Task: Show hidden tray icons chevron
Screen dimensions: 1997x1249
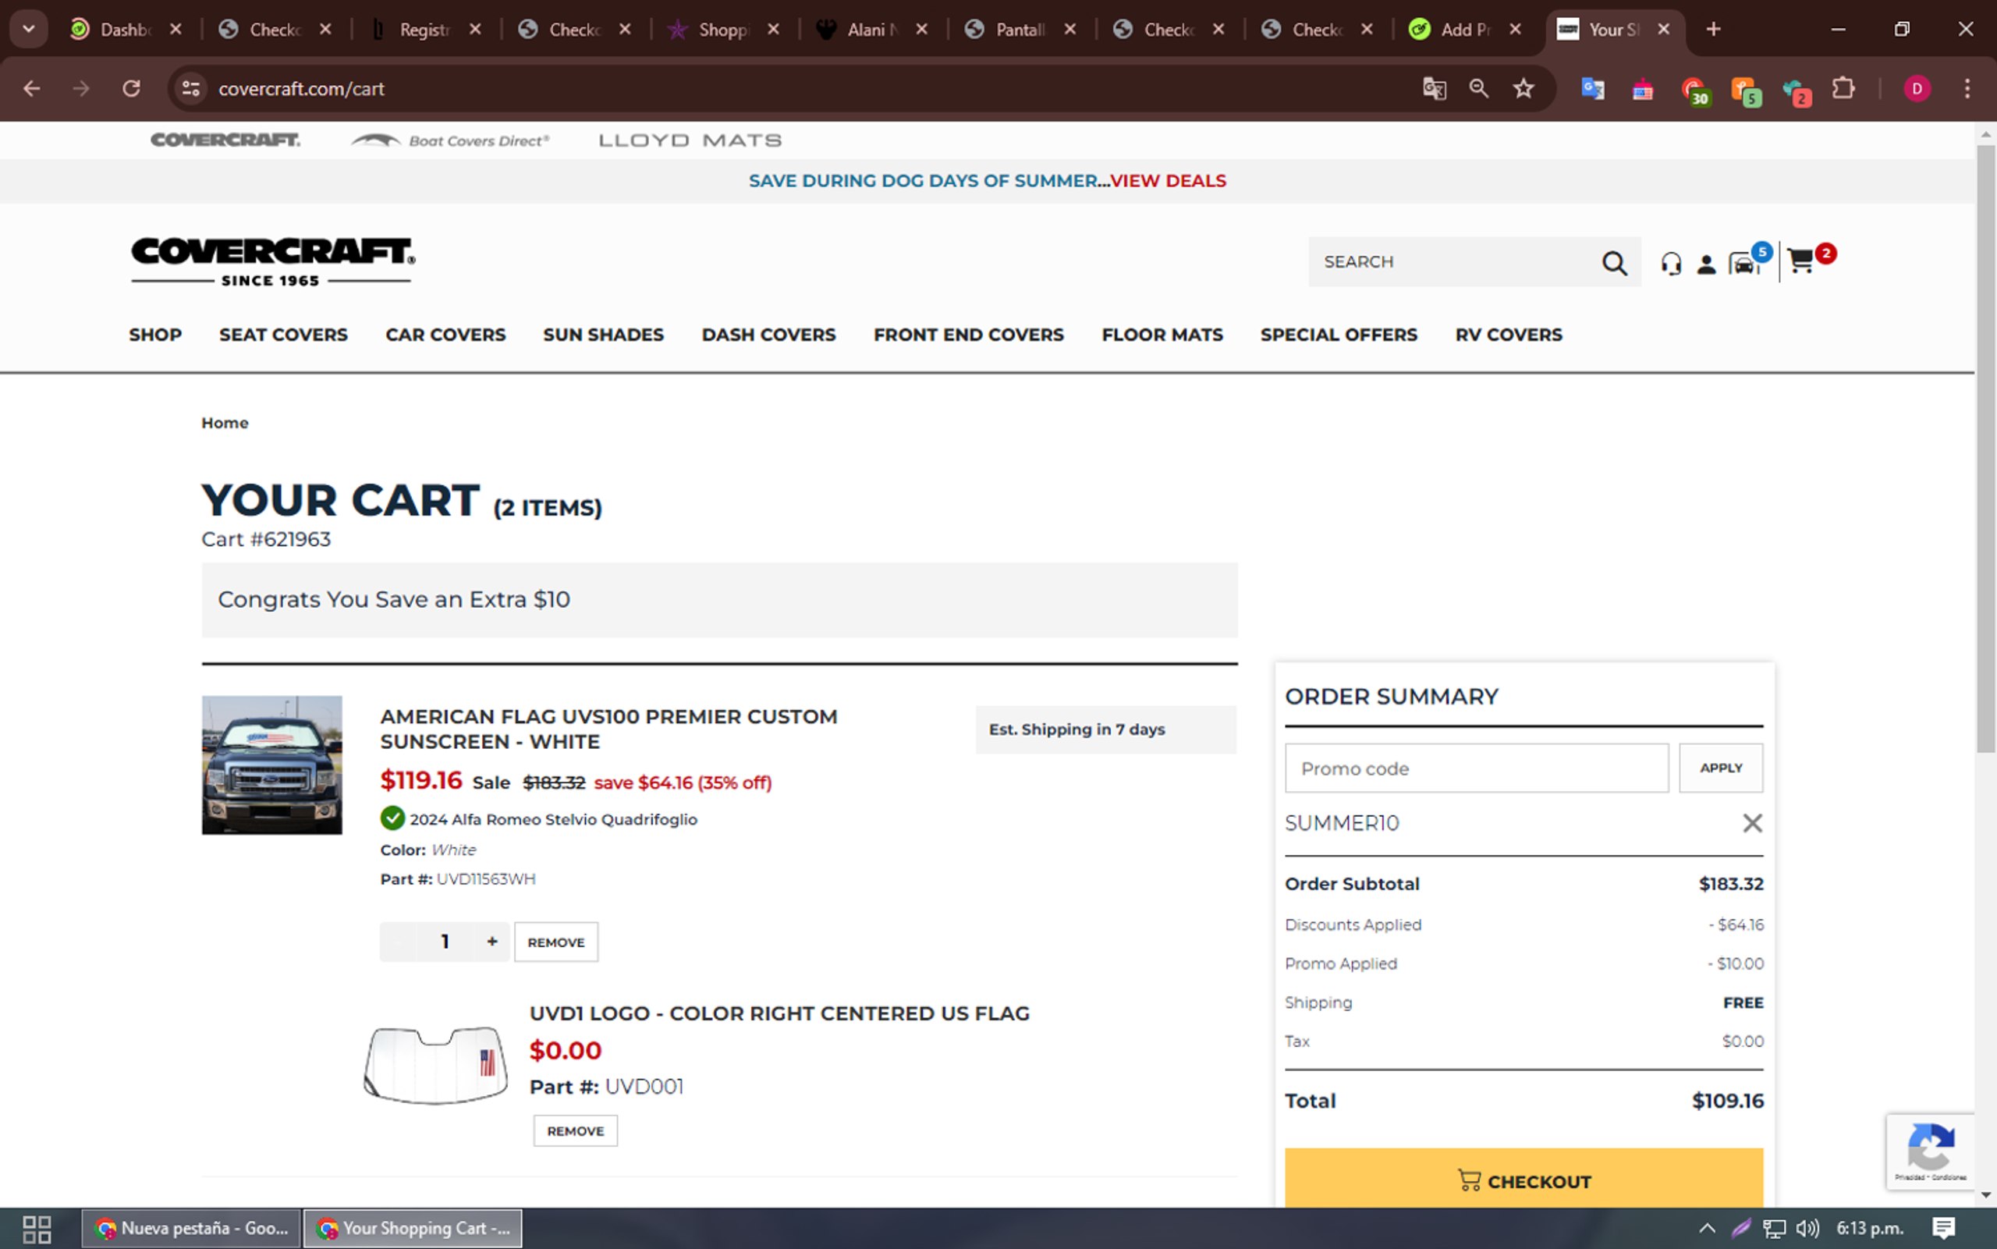Action: pos(1706,1229)
